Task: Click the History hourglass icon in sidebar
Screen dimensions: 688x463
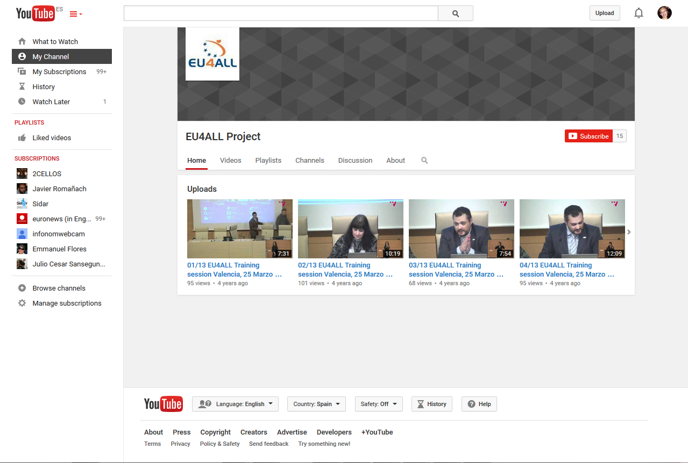Action: tap(22, 86)
